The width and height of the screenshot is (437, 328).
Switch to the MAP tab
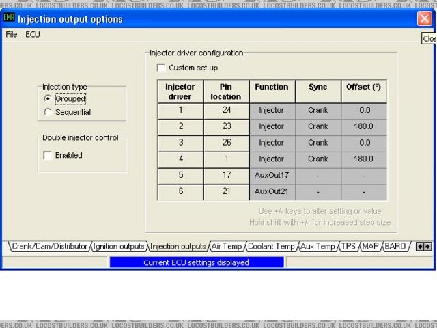(370, 247)
